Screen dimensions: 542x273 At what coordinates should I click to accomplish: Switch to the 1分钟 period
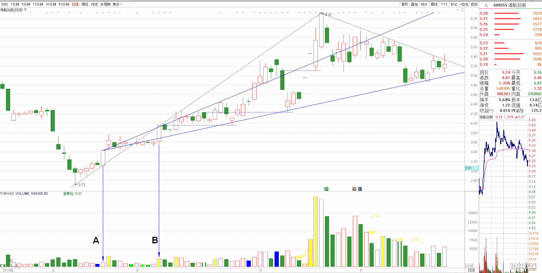[15, 4]
